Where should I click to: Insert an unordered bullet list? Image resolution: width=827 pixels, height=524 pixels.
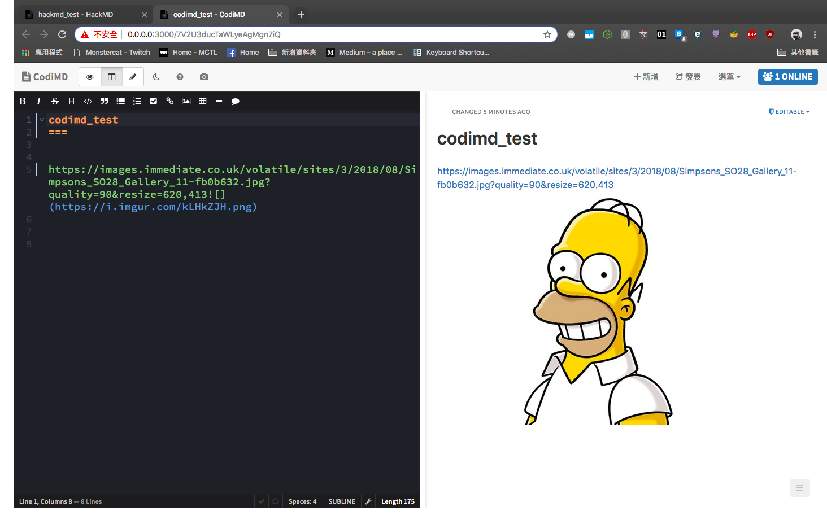(120, 101)
